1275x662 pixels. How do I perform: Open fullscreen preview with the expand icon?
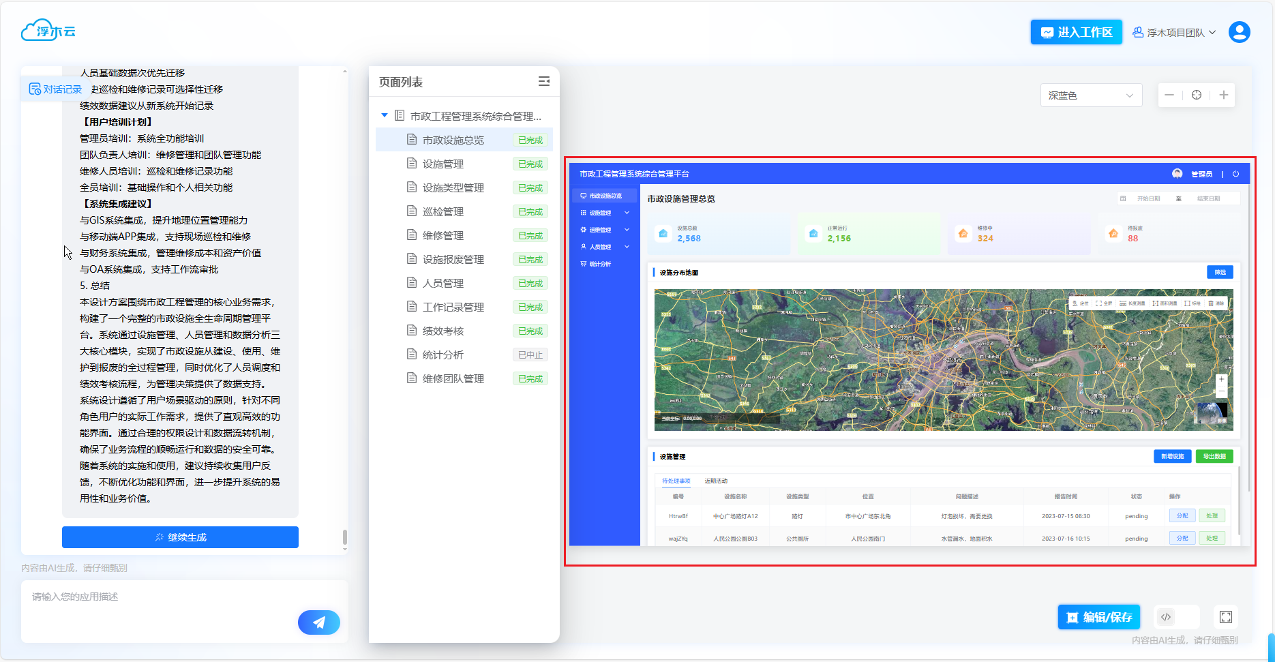(x=1226, y=617)
